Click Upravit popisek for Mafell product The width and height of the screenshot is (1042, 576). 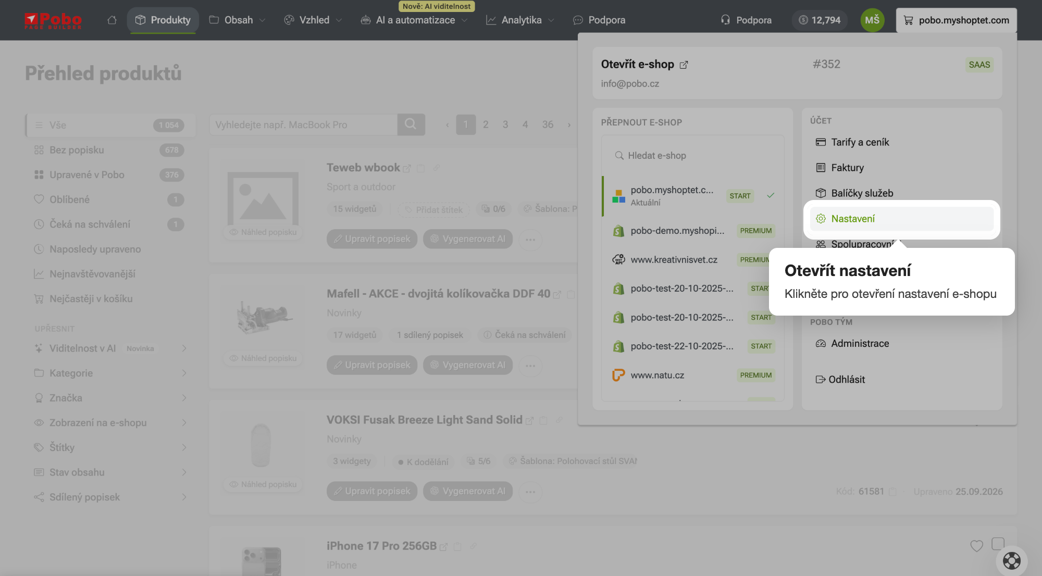pyautogui.click(x=372, y=365)
